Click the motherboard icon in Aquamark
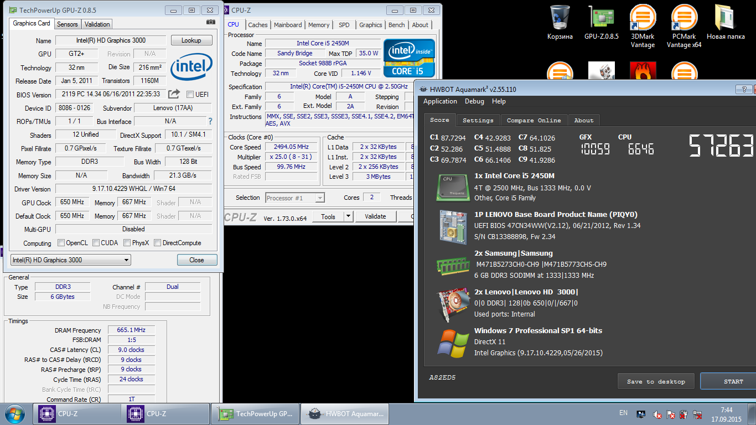Viewport: 756px width, 425px height. 454,226
